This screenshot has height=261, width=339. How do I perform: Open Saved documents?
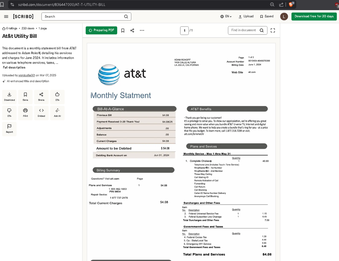pos(267,16)
